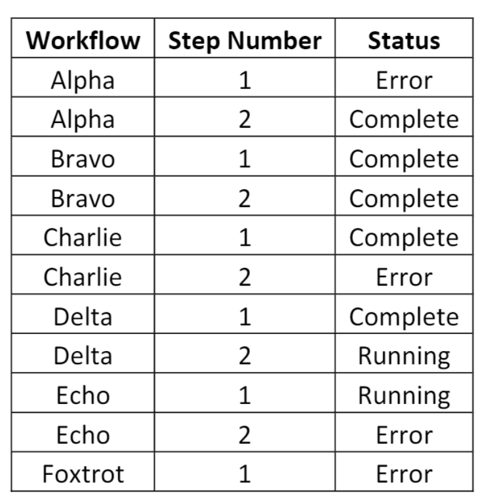
Task: Select Delta cell in step 1 row
Action: (83, 314)
